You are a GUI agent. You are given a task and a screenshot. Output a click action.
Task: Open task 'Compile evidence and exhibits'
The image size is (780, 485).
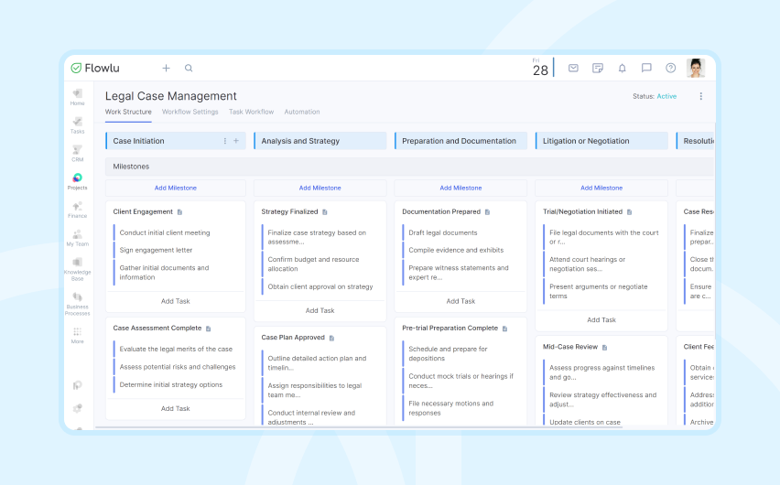(x=456, y=250)
